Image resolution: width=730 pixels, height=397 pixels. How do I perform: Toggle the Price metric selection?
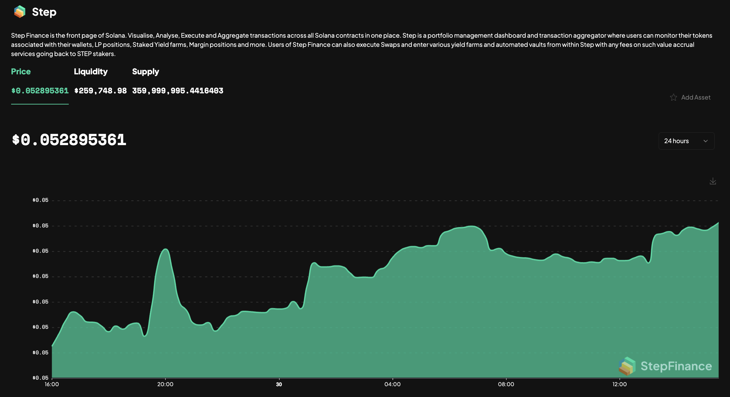(21, 71)
